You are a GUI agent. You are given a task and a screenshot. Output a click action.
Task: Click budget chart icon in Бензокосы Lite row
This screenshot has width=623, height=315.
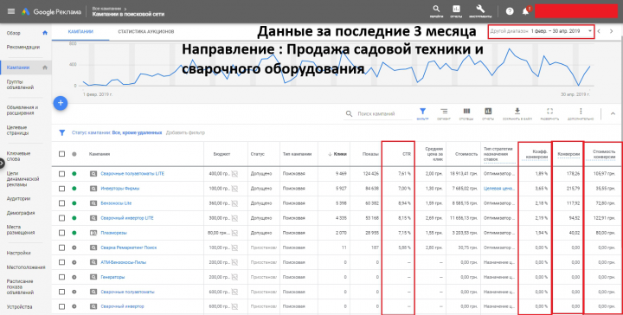(234, 203)
